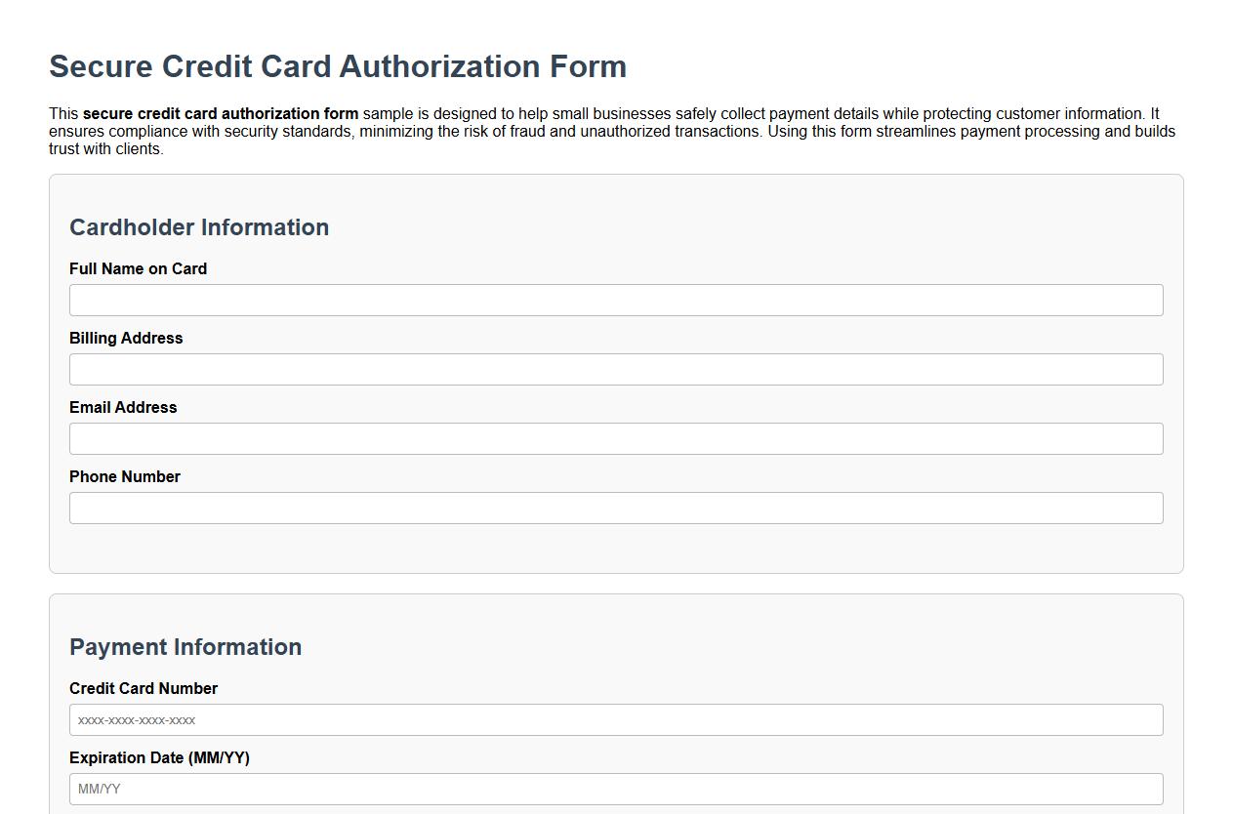Click the bold secure credit card authorization form text
The image size is (1233, 814).
(222, 113)
